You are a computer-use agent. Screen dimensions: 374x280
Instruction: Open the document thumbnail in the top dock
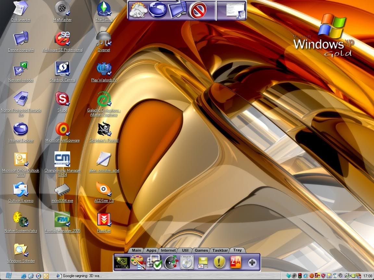235,11
